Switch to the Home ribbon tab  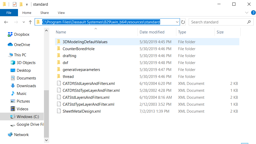(x=27, y=13)
